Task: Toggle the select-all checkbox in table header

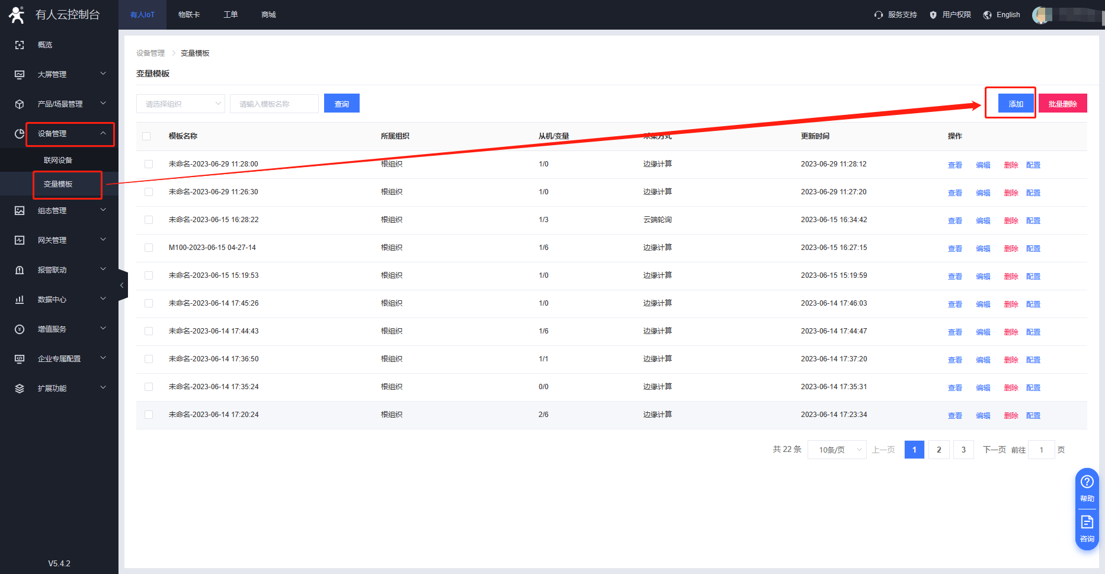Action: coord(146,136)
